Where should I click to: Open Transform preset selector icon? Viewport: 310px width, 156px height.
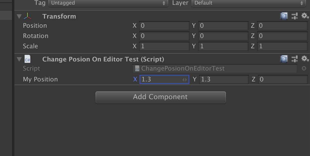coord(294,16)
